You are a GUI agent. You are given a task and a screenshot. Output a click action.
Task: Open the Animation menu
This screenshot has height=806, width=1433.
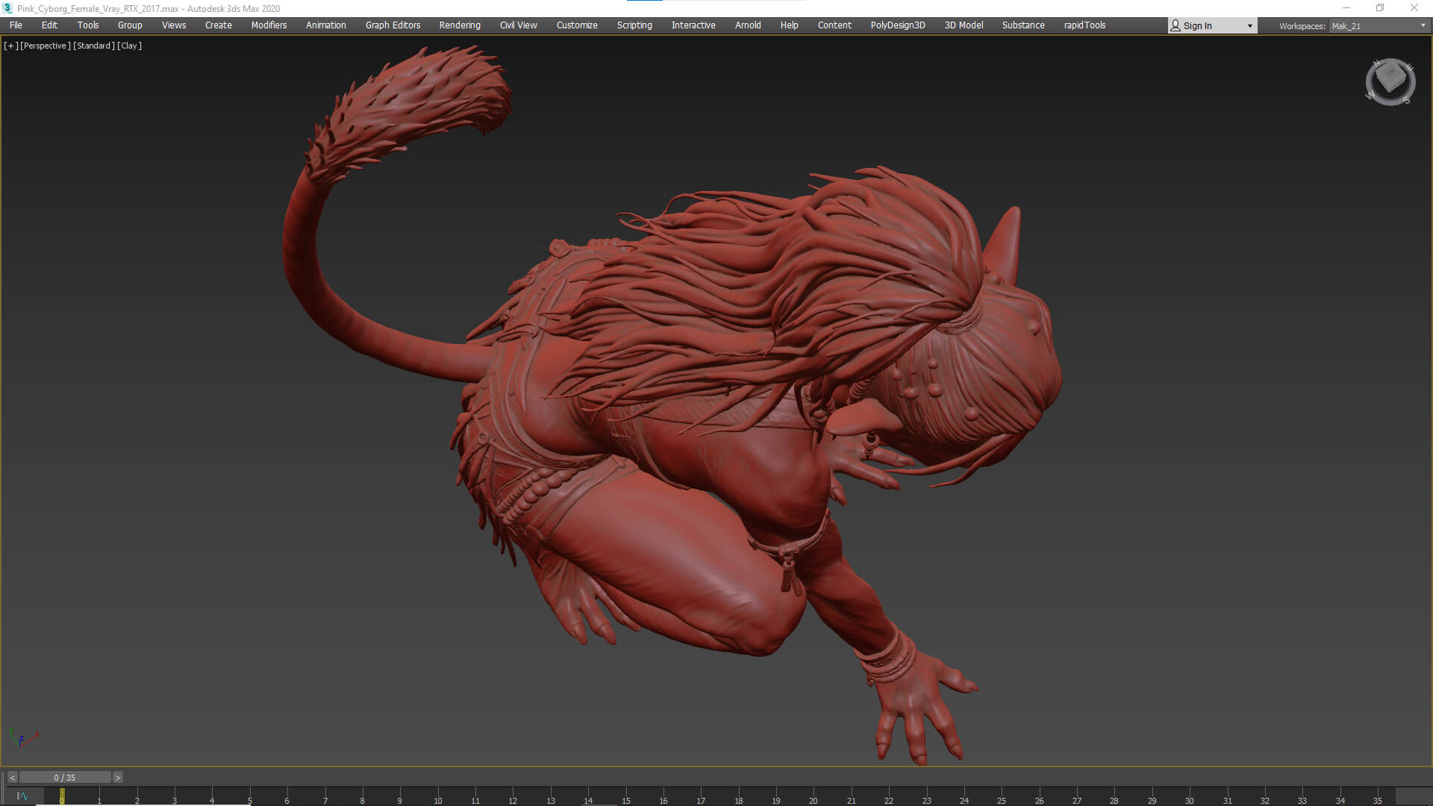coord(326,25)
